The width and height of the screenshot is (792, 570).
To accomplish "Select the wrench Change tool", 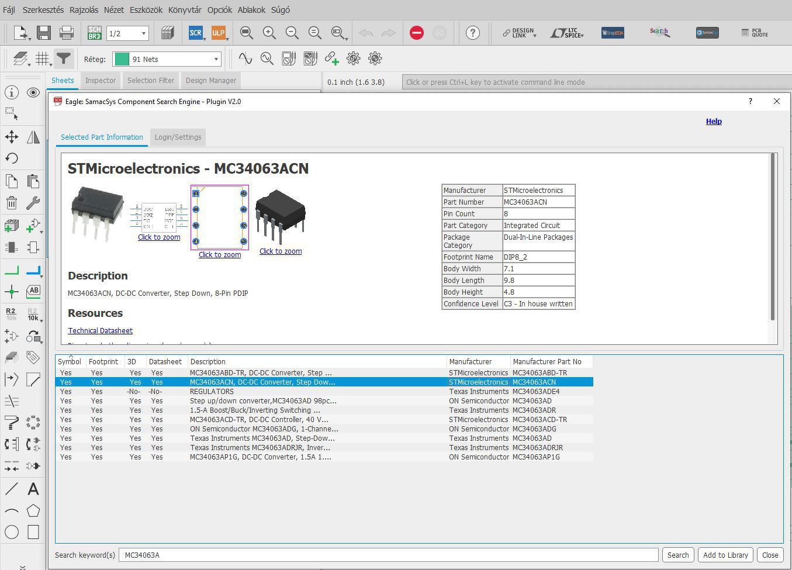I will pyautogui.click(x=33, y=203).
